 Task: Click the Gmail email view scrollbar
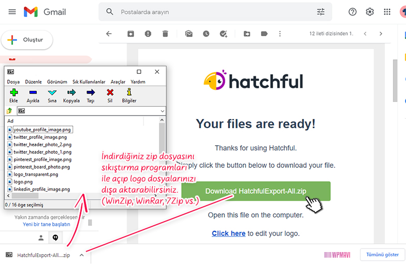click(395, 81)
